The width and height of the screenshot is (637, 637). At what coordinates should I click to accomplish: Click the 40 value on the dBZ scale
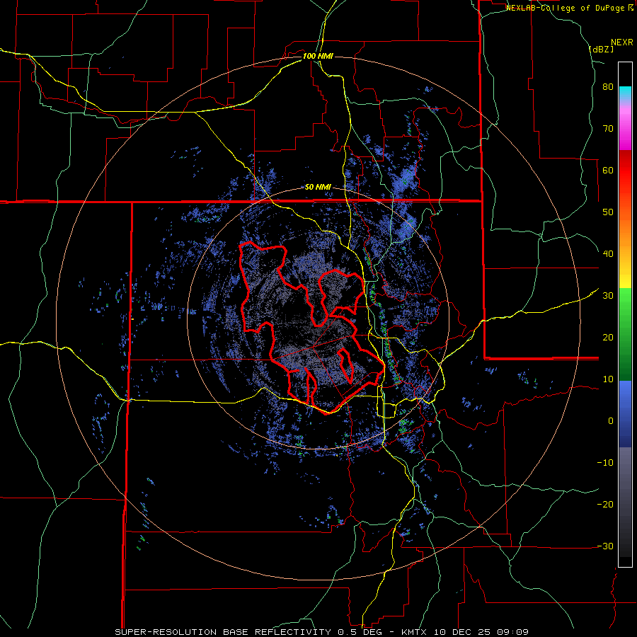tap(608, 254)
